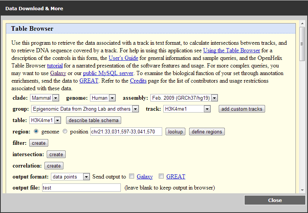The width and height of the screenshot is (308, 213).
Task: Click the define regions button
Action: click(207, 132)
